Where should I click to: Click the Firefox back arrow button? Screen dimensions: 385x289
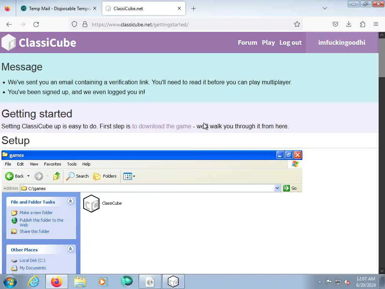(x=9, y=24)
